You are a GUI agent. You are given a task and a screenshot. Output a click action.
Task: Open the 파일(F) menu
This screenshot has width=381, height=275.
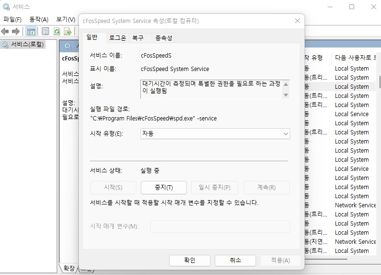click(x=12, y=19)
